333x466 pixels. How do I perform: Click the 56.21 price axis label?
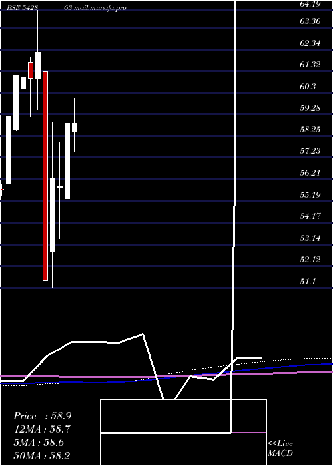tap(311, 173)
